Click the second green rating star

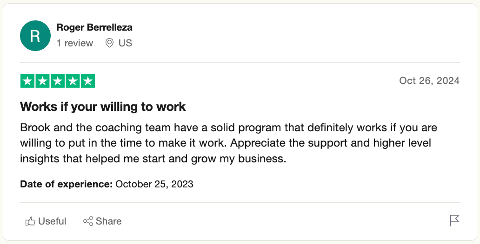pos(42,81)
